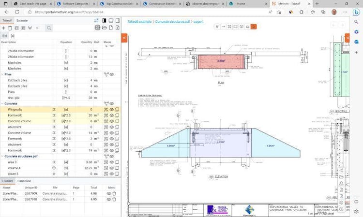The image size is (363, 217).
Task: Indent the selected takeoff row
Action: (x=16, y=28)
